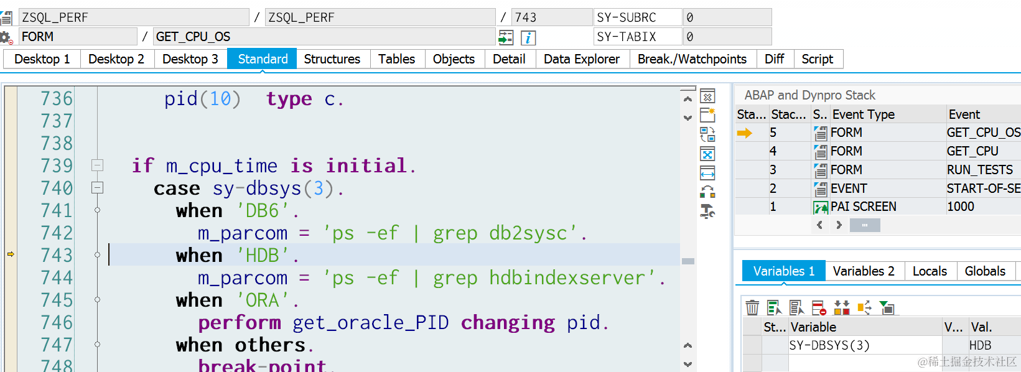Image resolution: width=1021 pixels, height=372 pixels.
Task: Click the yellow node expand structure icon
Action: pyautogui.click(x=864, y=307)
